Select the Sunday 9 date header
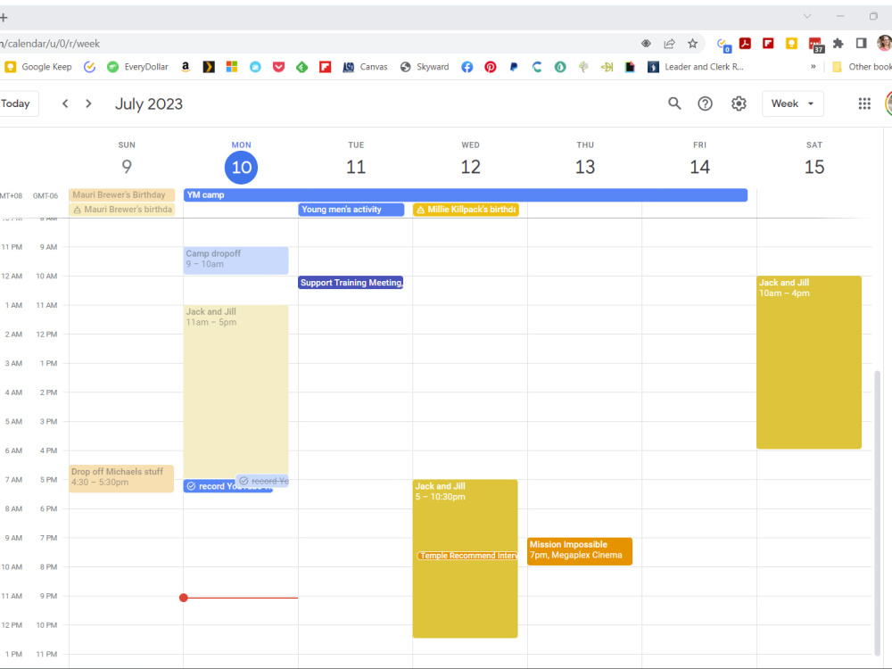The height and width of the screenshot is (669, 892). click(x=127, y=168)
